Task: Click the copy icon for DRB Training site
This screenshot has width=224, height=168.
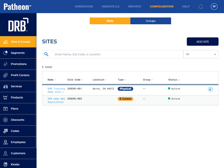Action: 210,89
